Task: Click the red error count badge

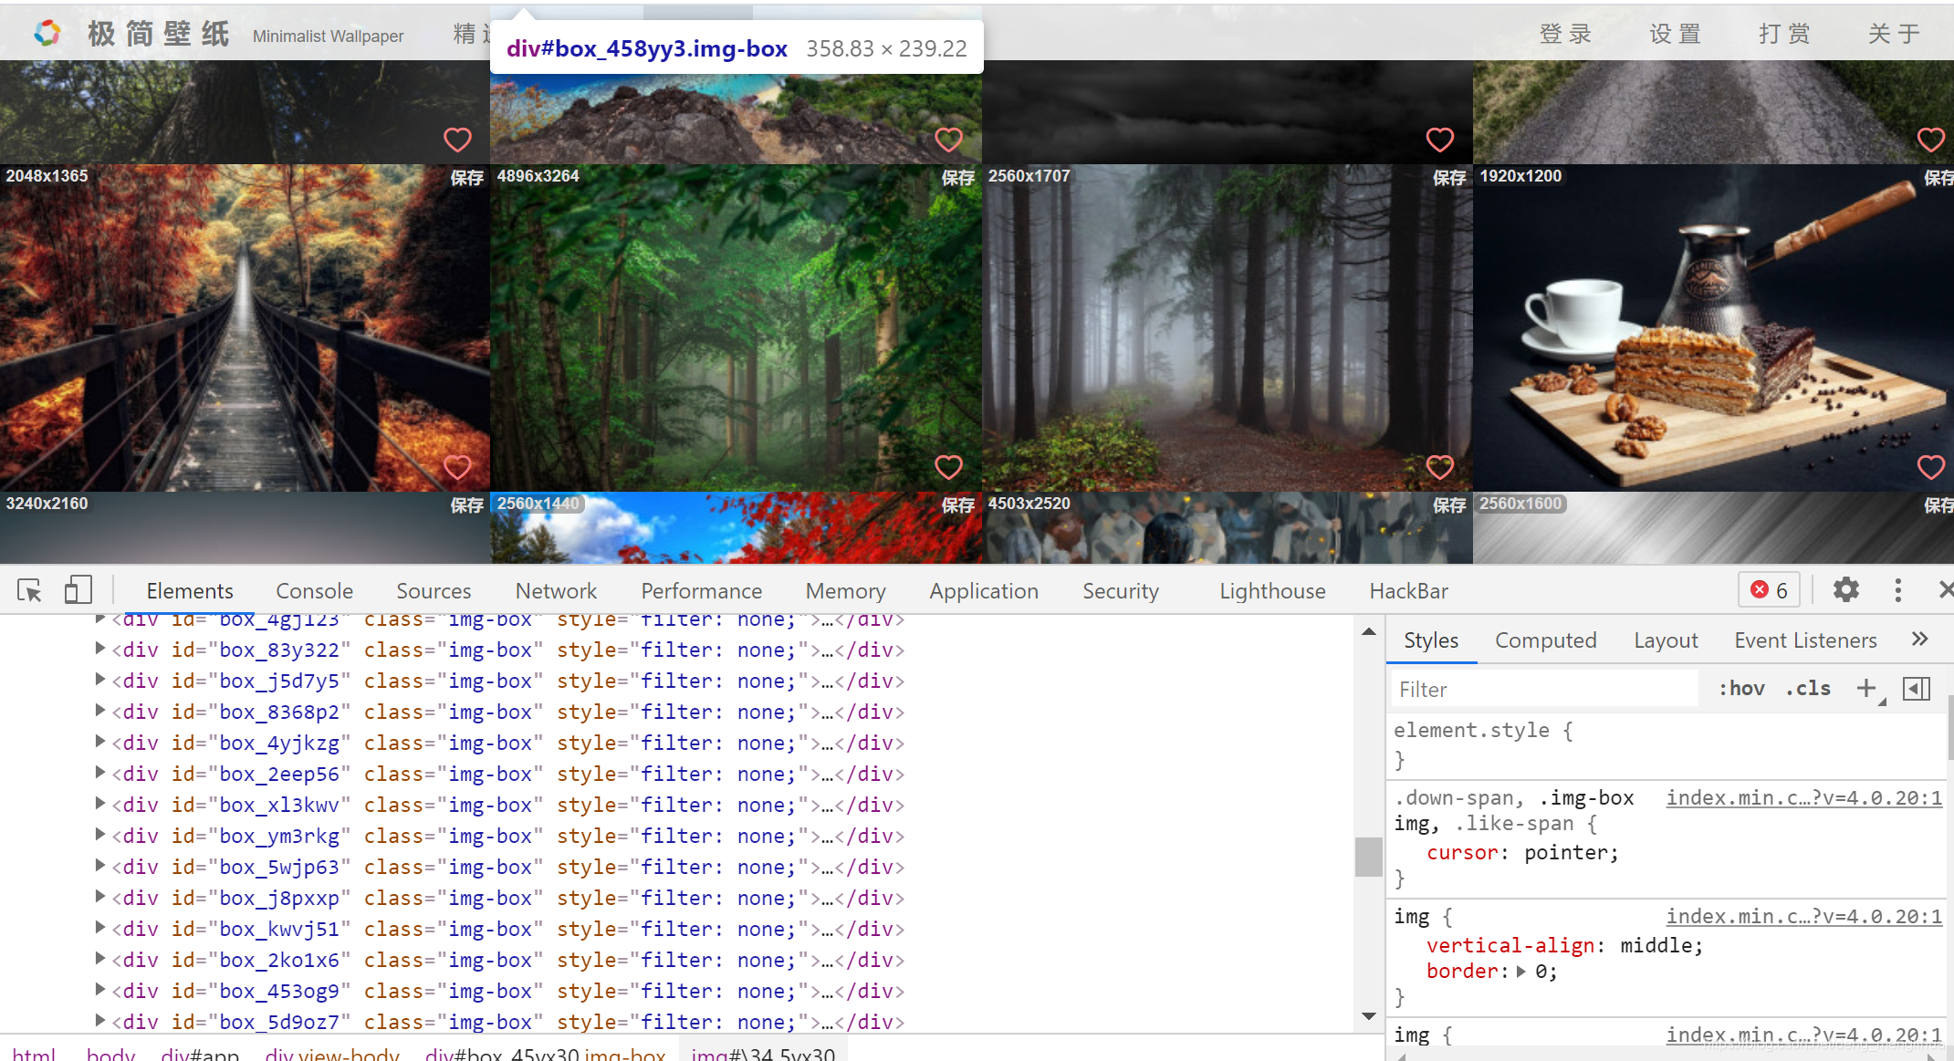Action: click(x=1769, y=590)
